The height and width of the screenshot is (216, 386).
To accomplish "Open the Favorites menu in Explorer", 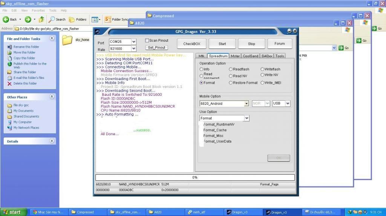I will click(38, 11).
